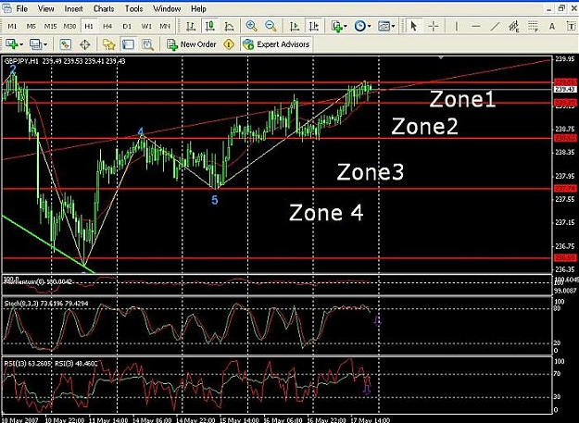
Task: Click the New Order button
Action: 191,44
